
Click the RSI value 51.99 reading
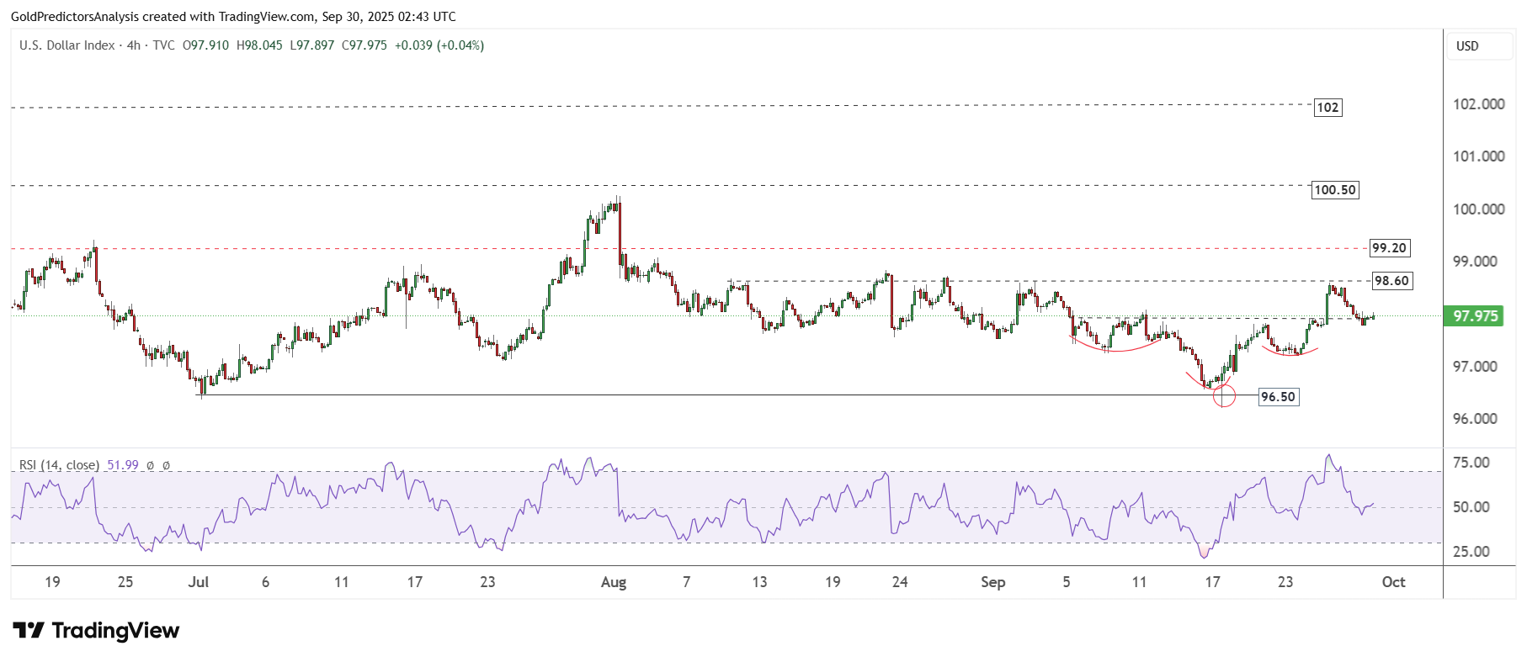tap(123, 465)
